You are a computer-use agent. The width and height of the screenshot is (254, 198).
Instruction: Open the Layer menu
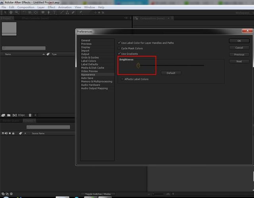41,7
